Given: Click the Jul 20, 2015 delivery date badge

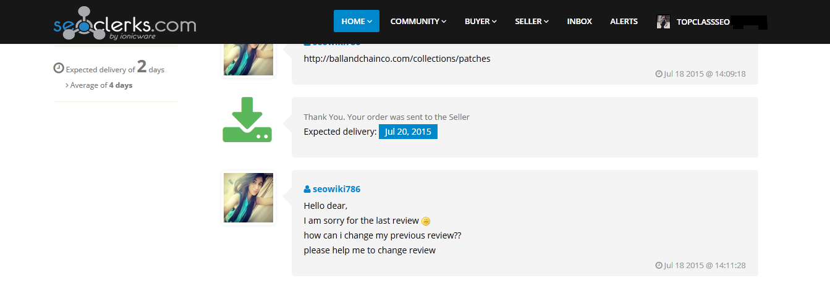Looking at the screenshot, I should (x=408, y=132).
